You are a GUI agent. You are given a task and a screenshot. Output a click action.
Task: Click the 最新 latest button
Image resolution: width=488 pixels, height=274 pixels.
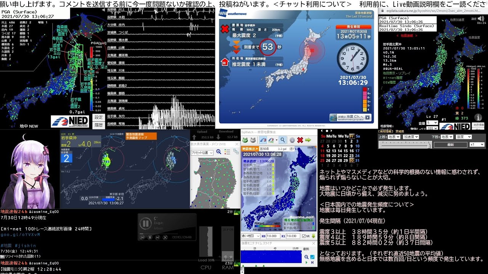450,145
